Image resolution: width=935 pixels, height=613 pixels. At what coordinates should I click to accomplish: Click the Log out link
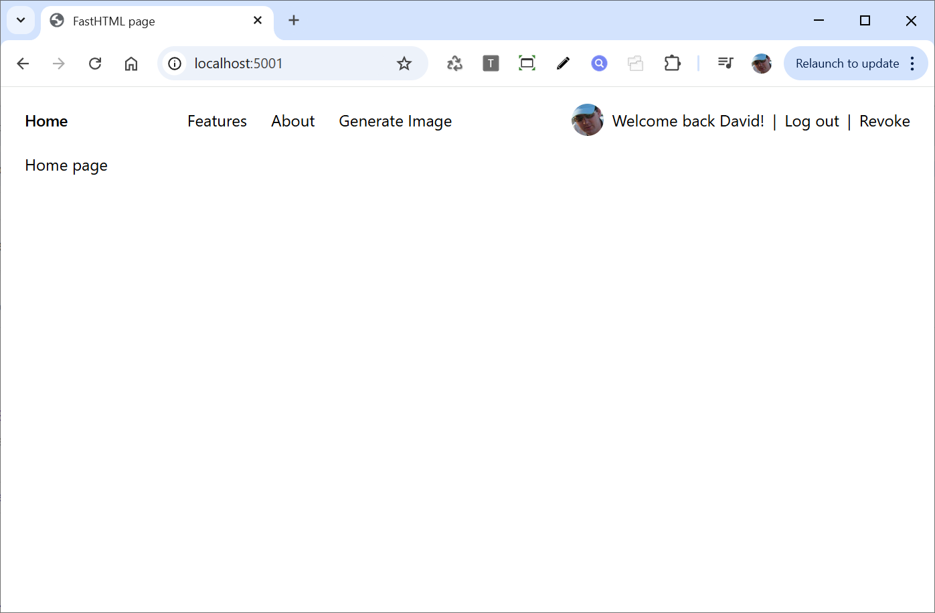(x=811, y=121)
